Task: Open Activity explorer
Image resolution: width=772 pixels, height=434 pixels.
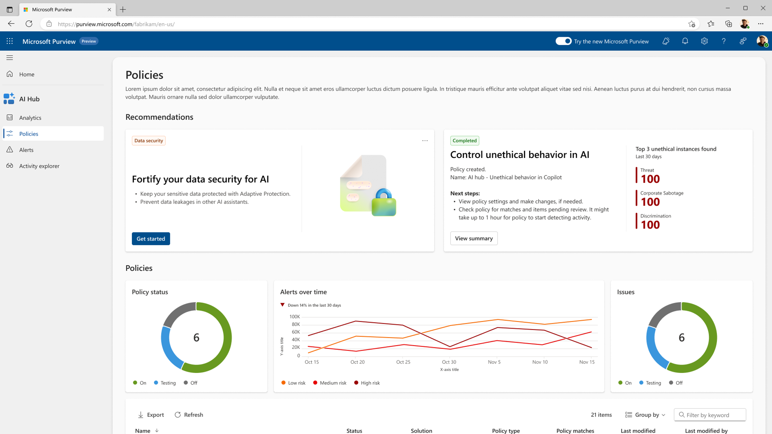Action: pyautogui.click(x=39, y=166)
